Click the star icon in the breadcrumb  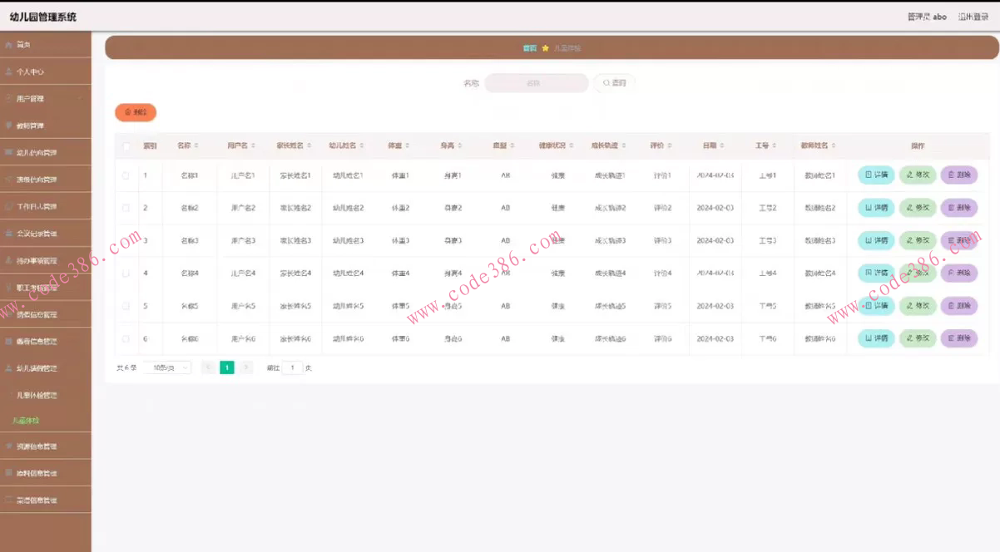tap(545, 48)
